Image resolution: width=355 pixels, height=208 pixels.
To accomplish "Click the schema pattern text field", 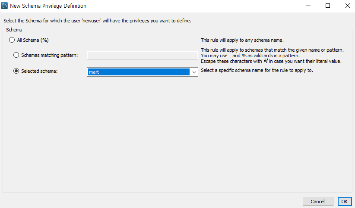I will [143, 55].
